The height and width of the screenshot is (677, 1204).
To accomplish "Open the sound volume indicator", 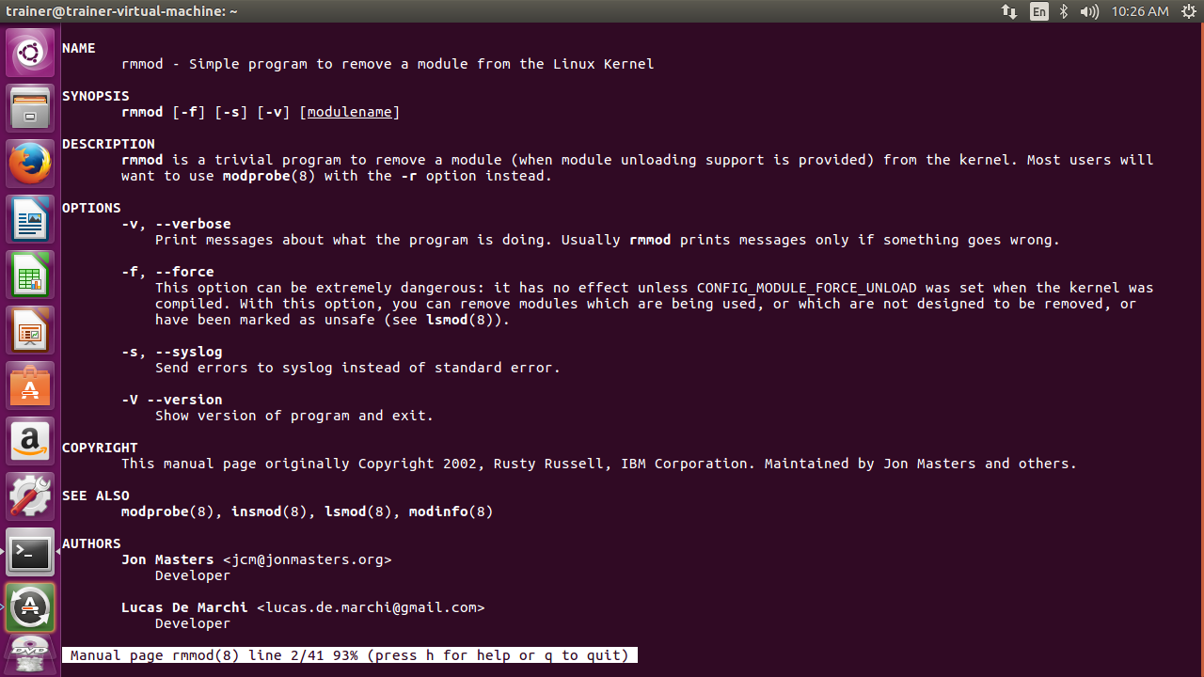I will point(1089,11).
